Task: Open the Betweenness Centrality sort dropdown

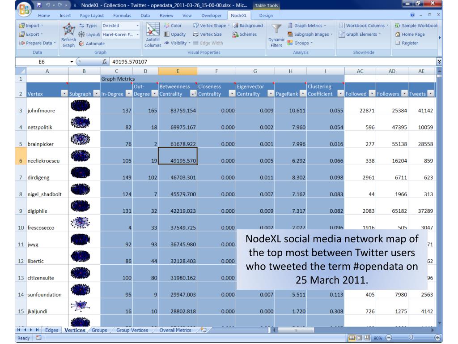Action: 193,94
